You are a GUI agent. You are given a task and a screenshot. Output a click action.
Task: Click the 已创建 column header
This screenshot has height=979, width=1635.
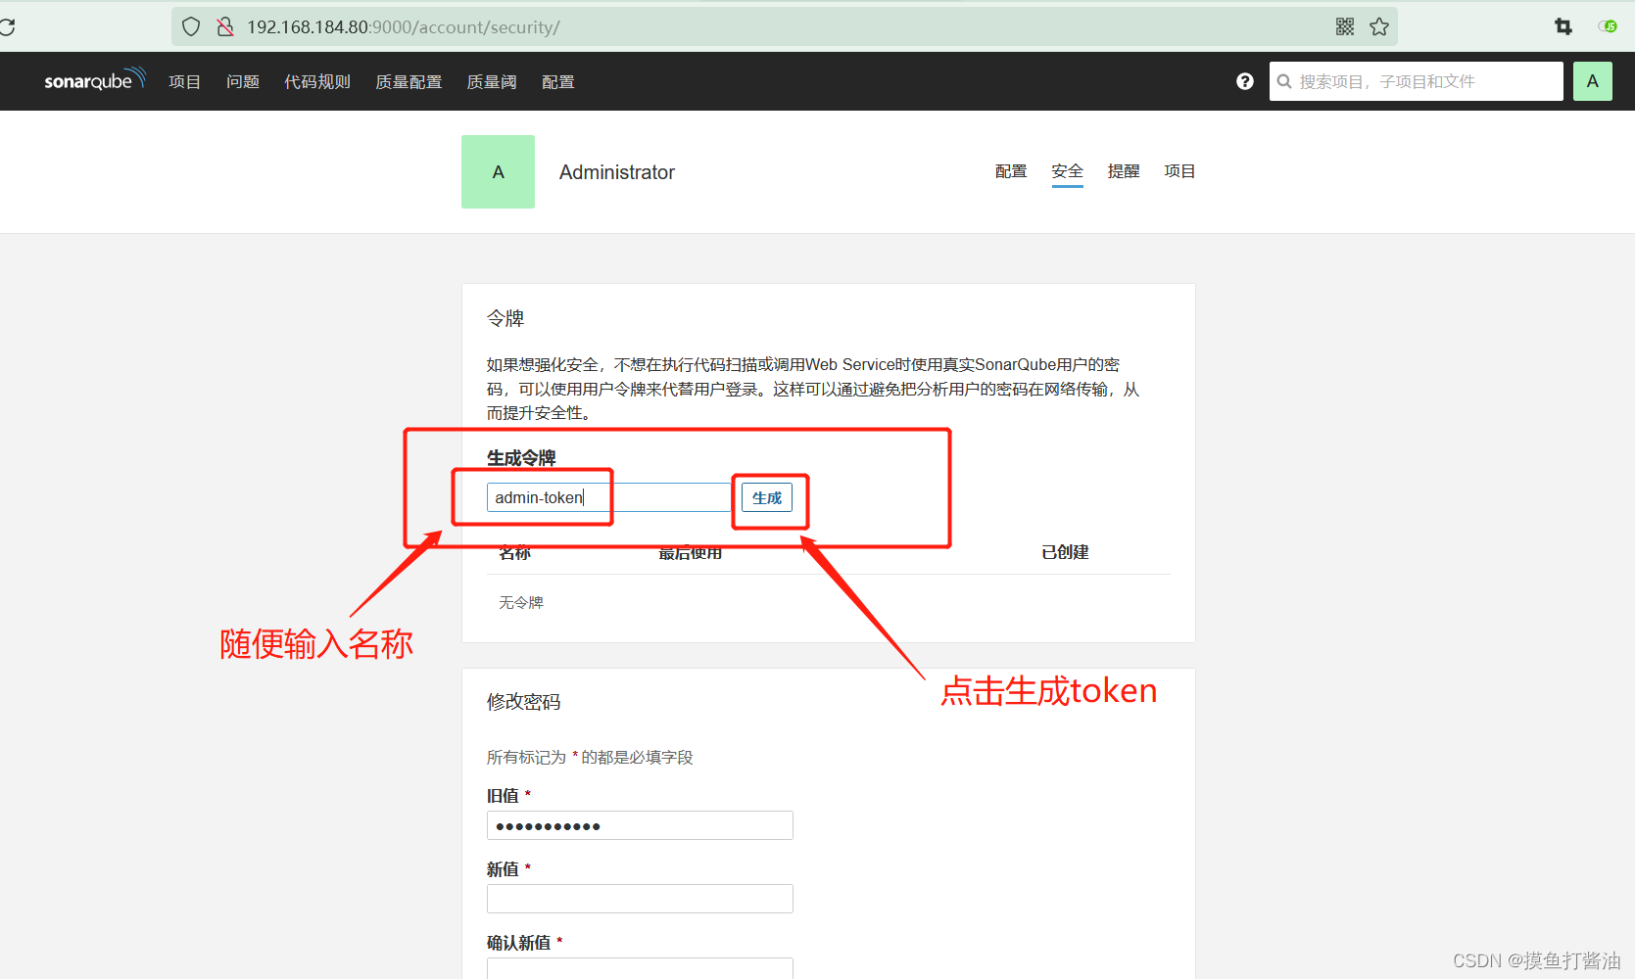click(1065, 552)
